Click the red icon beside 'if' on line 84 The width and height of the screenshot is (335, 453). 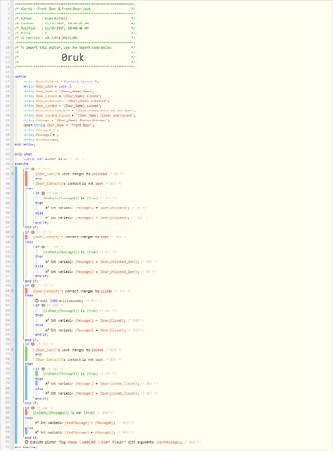(x=33, y=409)
